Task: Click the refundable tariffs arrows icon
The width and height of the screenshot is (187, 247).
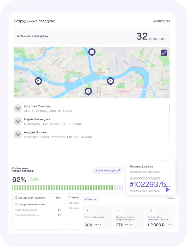Action: (119, 211)
